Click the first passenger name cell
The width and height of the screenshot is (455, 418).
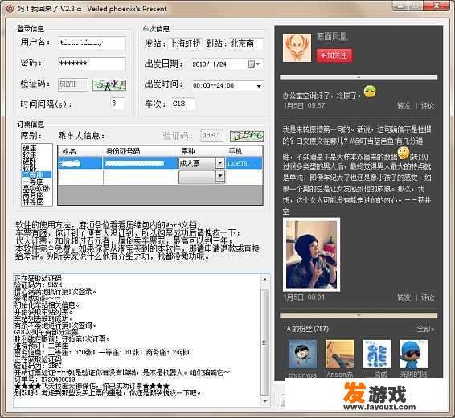80,163
